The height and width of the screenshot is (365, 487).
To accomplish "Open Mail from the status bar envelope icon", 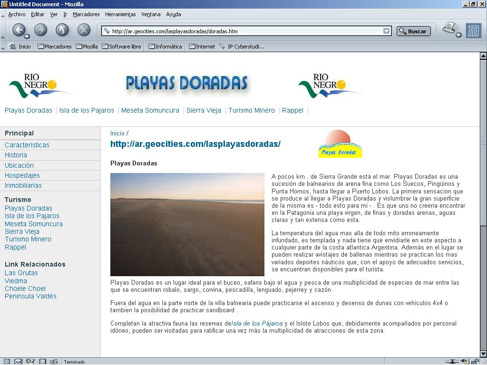I will click(18, 362).
